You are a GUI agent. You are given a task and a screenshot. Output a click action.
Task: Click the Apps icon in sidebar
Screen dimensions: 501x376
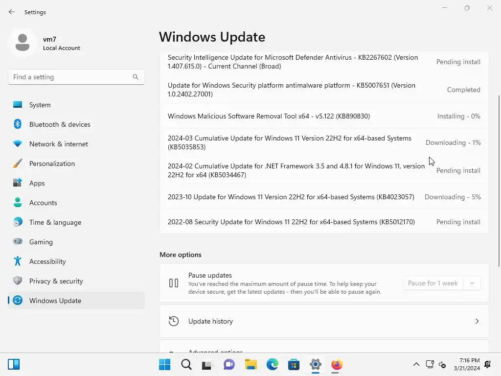[18, 183]
